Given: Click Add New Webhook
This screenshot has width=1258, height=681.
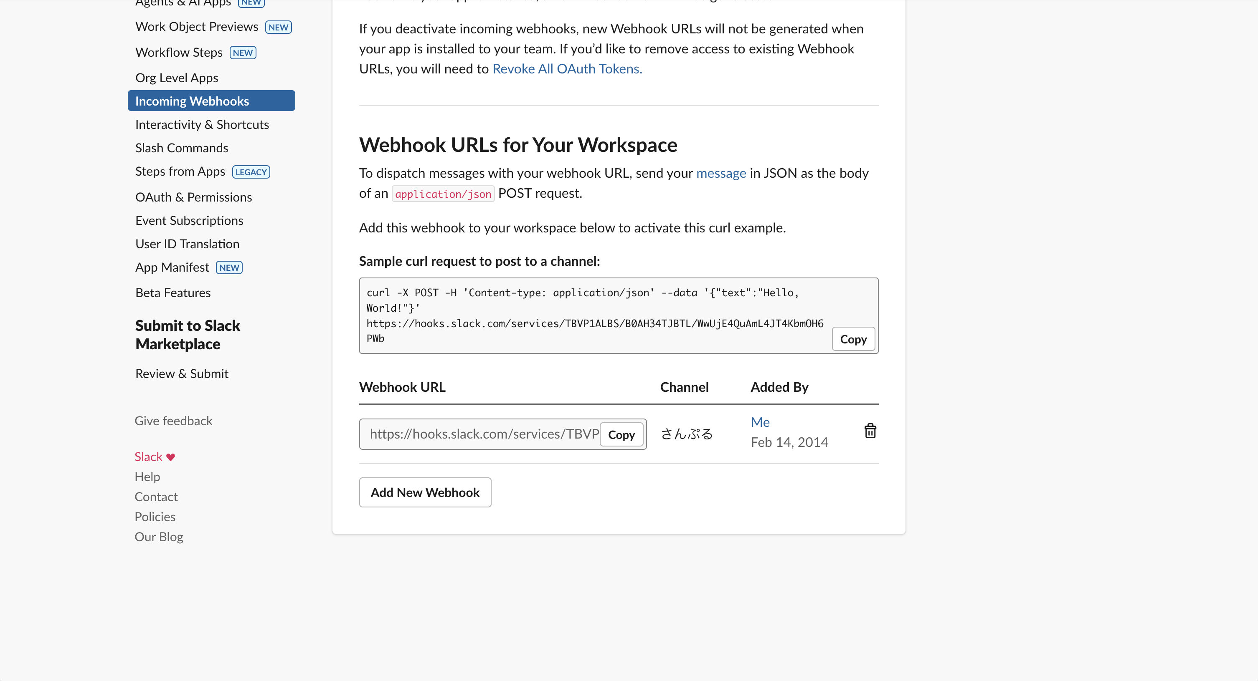Looking at the screenshot, I should point(425,492).
